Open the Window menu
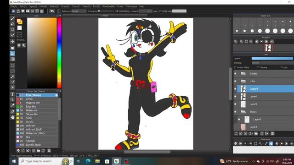This screenshot has height=165, width=294. click(108, 6)
